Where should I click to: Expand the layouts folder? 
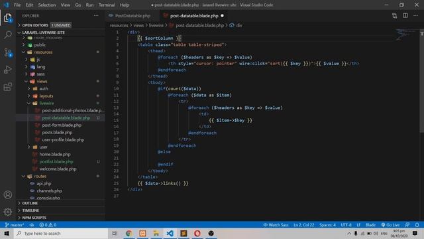(x=46, y=96)
